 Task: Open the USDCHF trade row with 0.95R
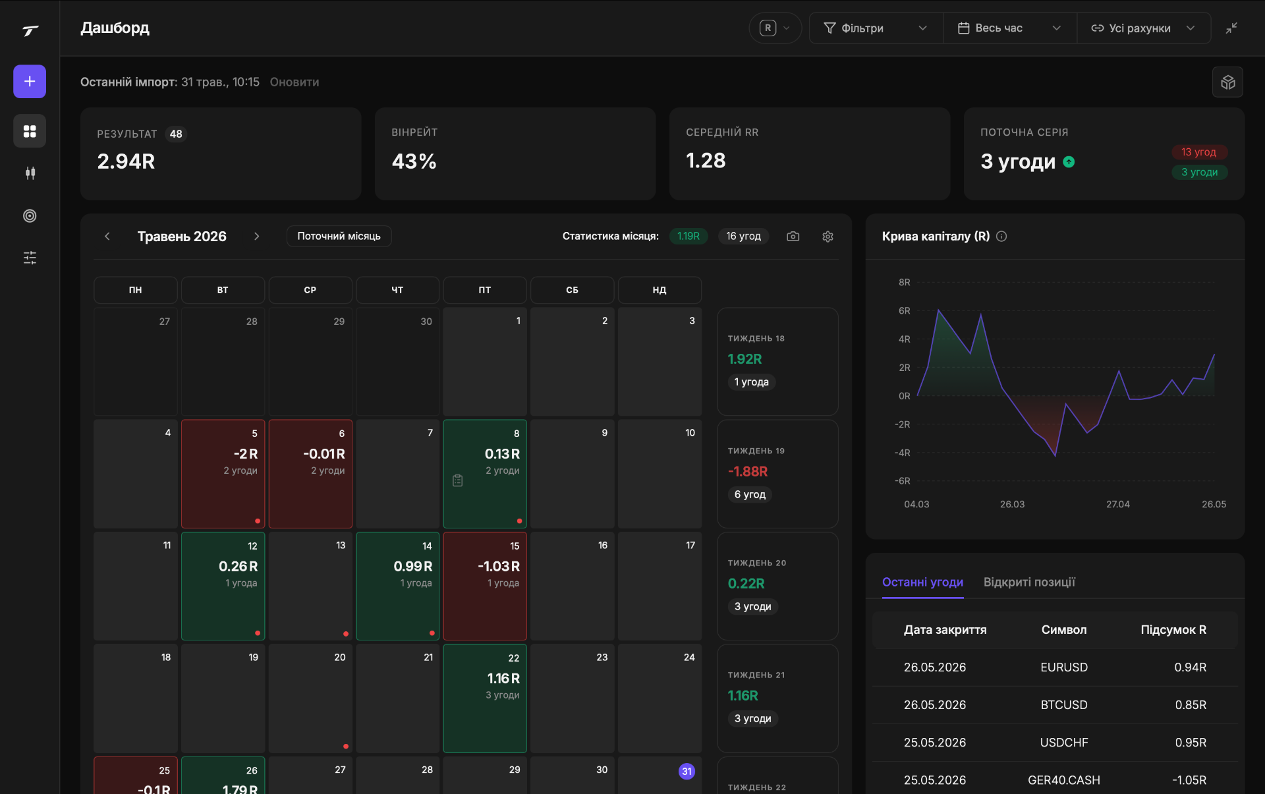click(x=1055, y=743)
